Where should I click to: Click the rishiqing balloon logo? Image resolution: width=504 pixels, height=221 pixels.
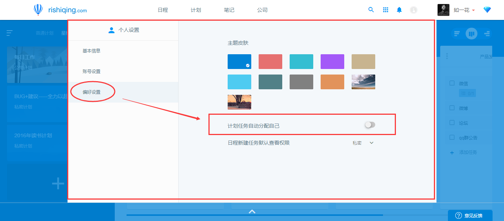click(38, 10)
